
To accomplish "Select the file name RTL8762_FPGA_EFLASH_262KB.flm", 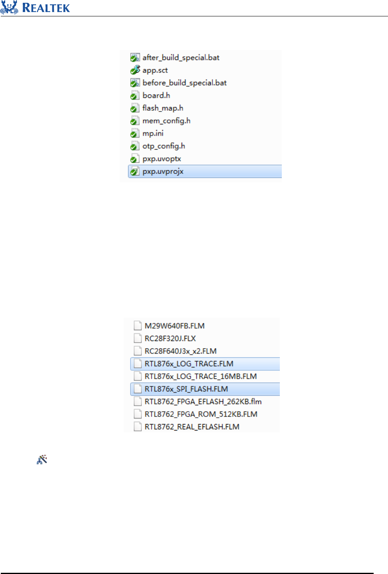I will point(203,401).
